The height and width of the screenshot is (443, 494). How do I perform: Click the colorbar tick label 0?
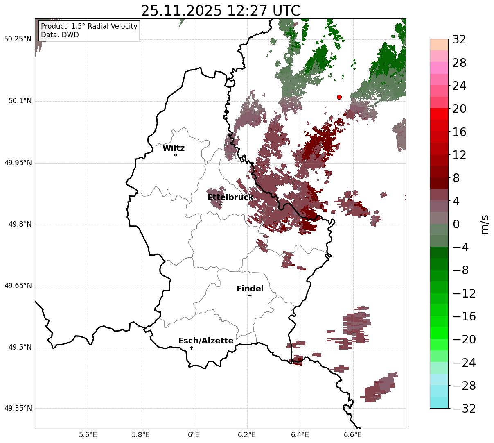point(456,224)
